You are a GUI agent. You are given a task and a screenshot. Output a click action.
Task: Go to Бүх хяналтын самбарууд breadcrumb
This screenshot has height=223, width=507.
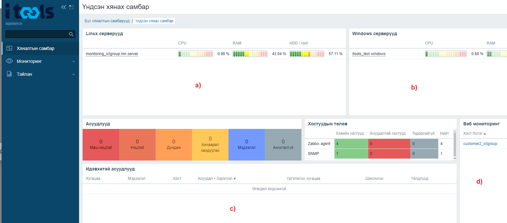107,21
